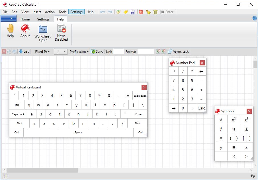The width and height of the screenshot is (258, 180).
Task: Click the left Shift key on Virtual Keyboard
Action: click(19, 123)
